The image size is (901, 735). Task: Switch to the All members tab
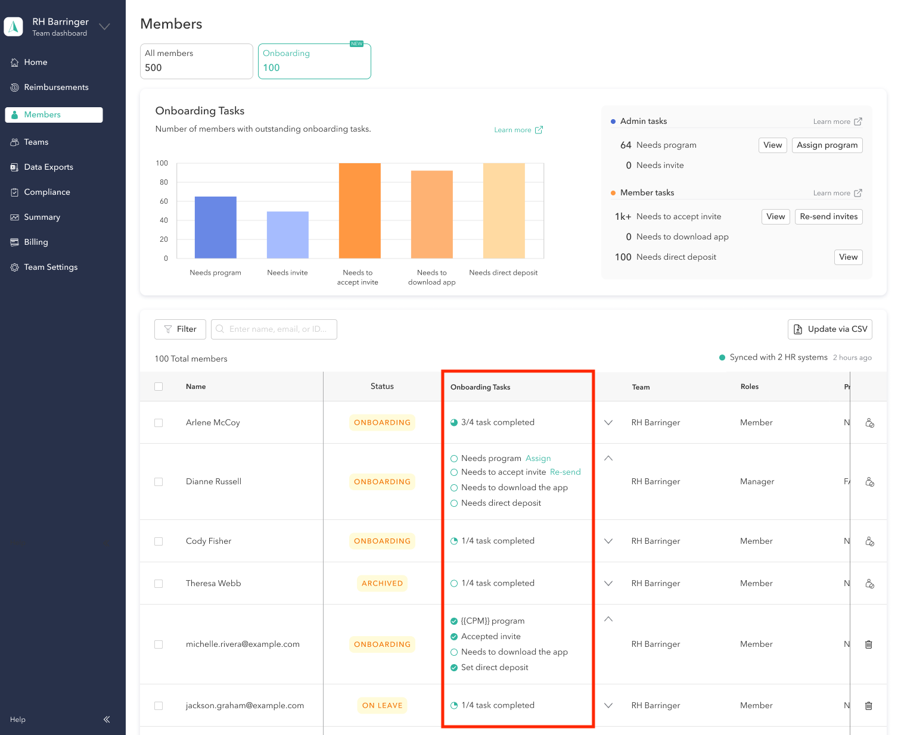coord(196,61)
